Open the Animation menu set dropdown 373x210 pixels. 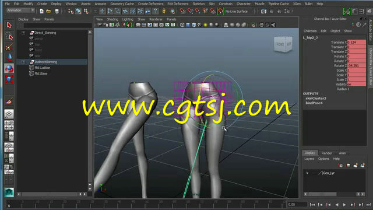pos(20,10)
